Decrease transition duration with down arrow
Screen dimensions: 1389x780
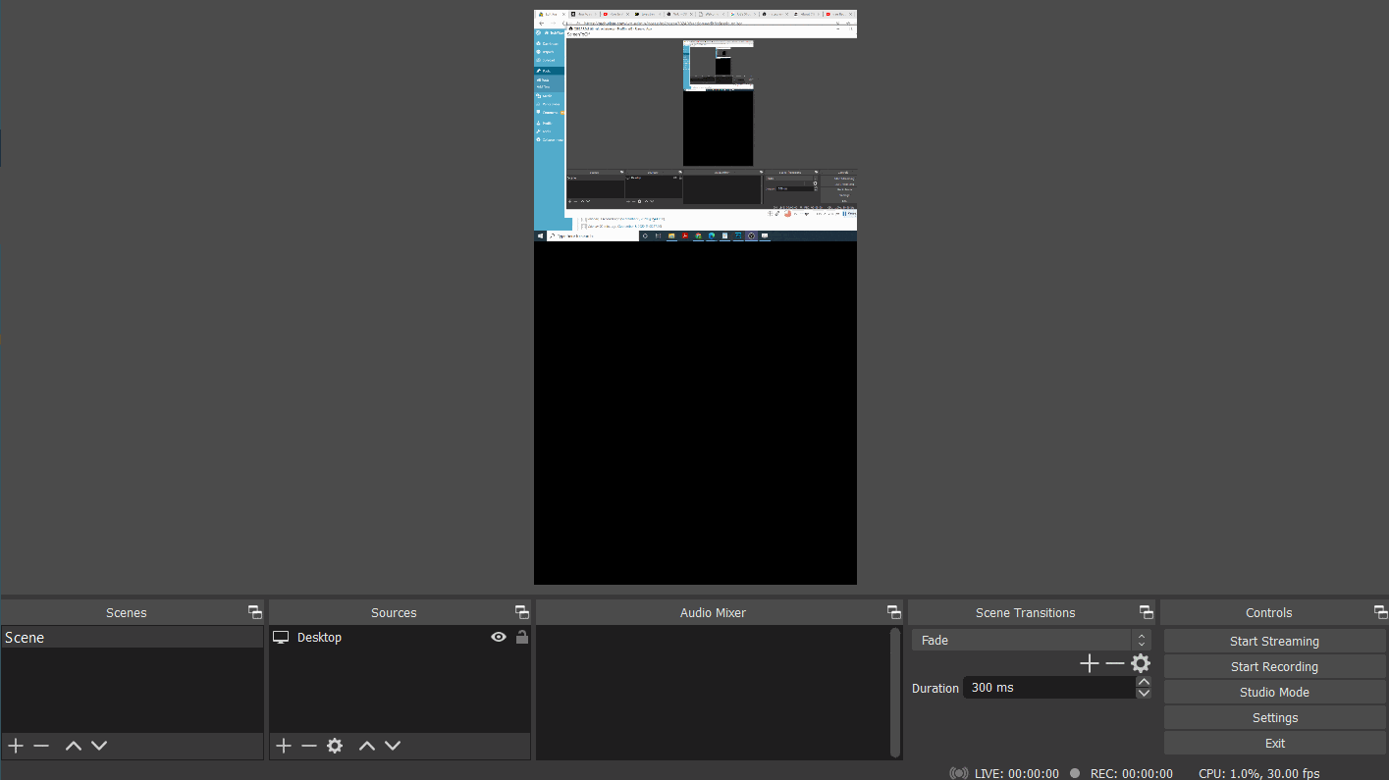[x=1144, y=694]
